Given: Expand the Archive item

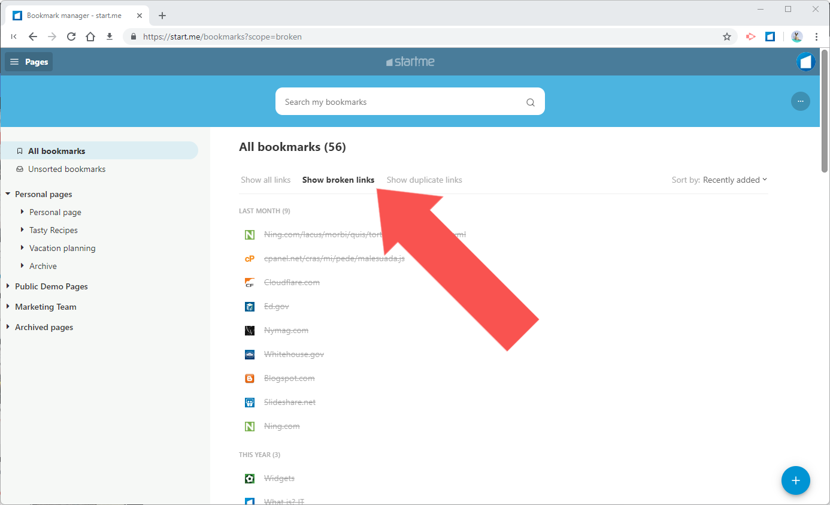Looking at the screenshot, I should point(22,266).
